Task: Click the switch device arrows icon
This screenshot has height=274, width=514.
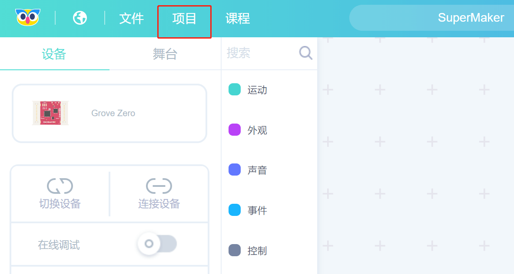Action: (x=60, y=186)
